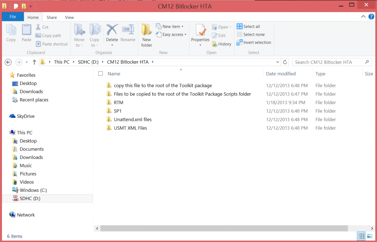The width and height of the screenshot is (377, 242).
Task: Switch to the Share ribbon tab
Action: point(52,18)
